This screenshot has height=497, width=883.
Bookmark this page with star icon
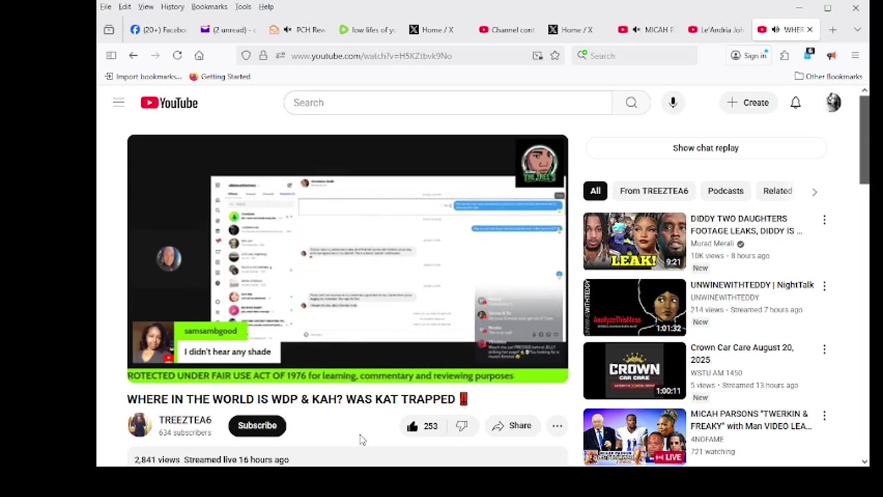point(555,55)
